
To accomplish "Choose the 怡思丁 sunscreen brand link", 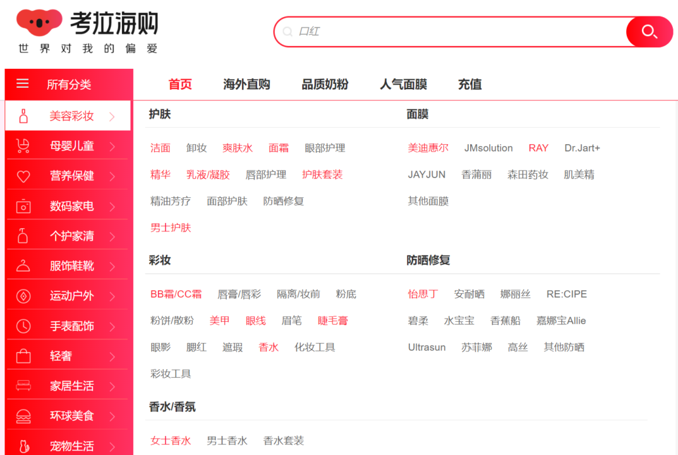I will click(x=423, y=294).
